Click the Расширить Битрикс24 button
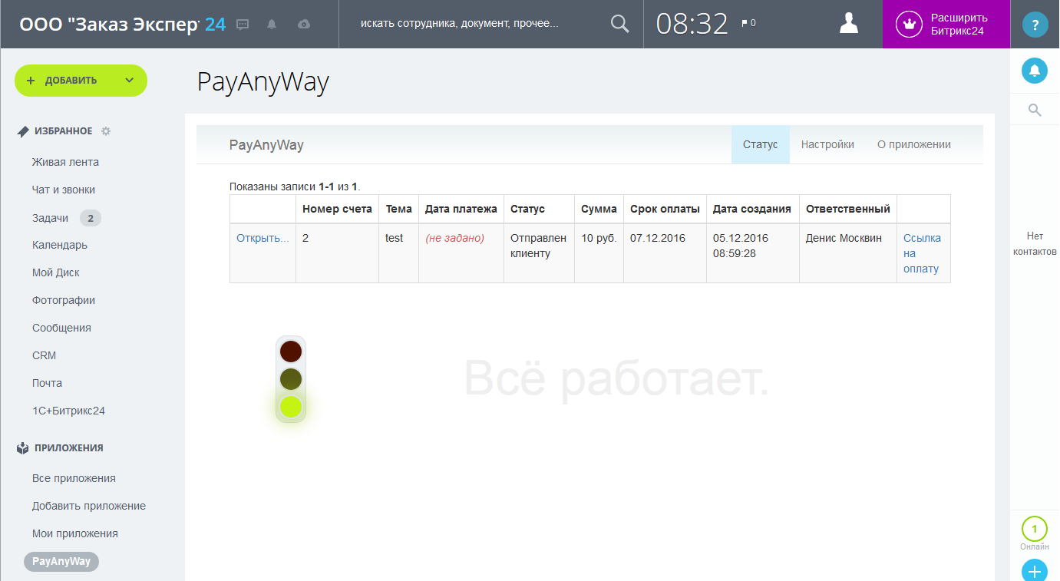The width and height of the screenshot is (1060, 581). (946, 24)
